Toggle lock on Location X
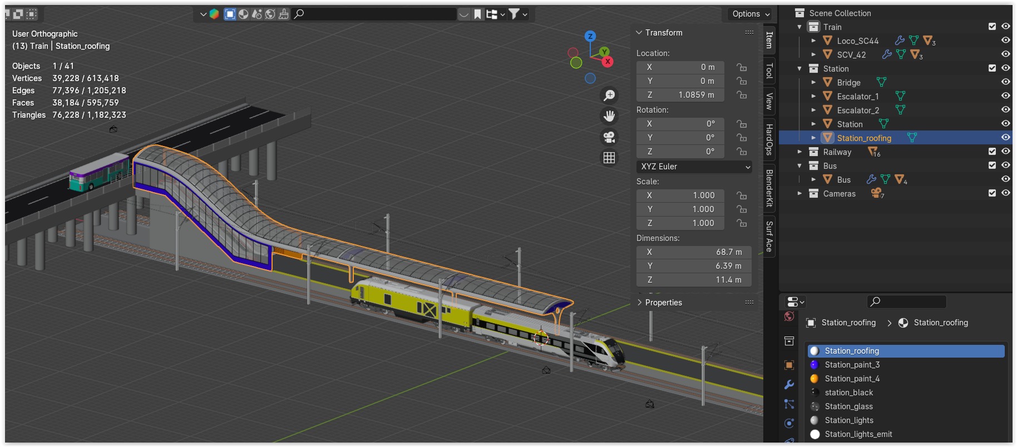Image resolution: width=1017 pixels, height=447 pixels. [742, 67]
